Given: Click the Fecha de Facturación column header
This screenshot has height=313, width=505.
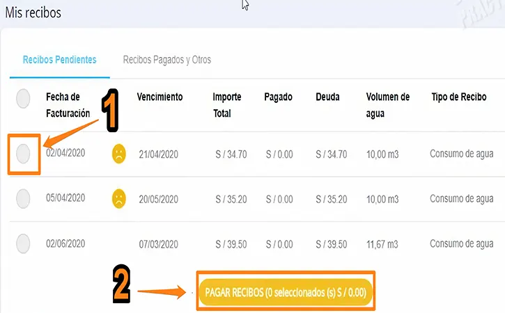Looking at the screenshot, I should (68, 105).
